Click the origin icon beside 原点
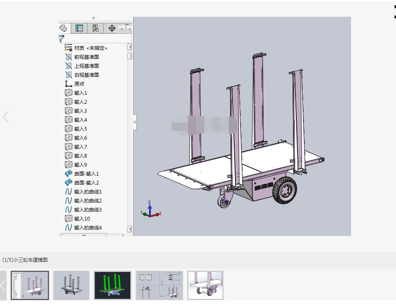The width and height of the screenshot is (396, 305). click(68, 84)
